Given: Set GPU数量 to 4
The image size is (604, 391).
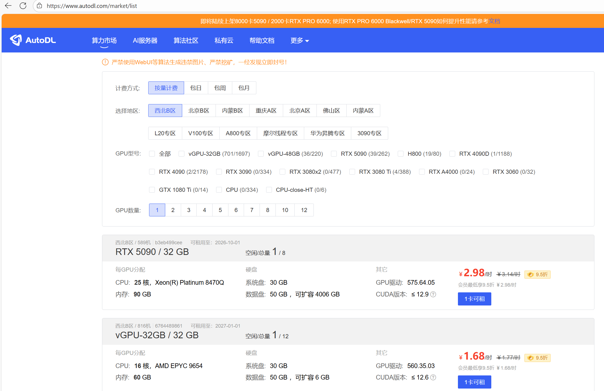Looking at the screenshot, I should coord(204,210).
